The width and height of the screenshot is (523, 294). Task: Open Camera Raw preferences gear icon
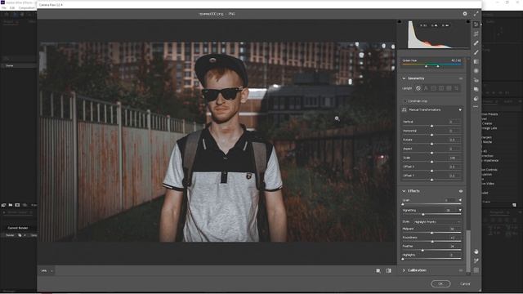[x=465, y=14]
